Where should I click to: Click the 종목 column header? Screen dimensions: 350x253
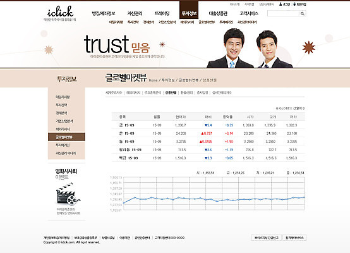(x=123, y=117)
